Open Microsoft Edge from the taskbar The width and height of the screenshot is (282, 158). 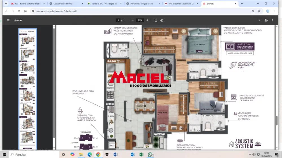(x=90, y=154)
